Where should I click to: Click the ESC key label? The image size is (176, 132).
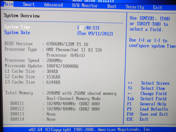(130, 119)
